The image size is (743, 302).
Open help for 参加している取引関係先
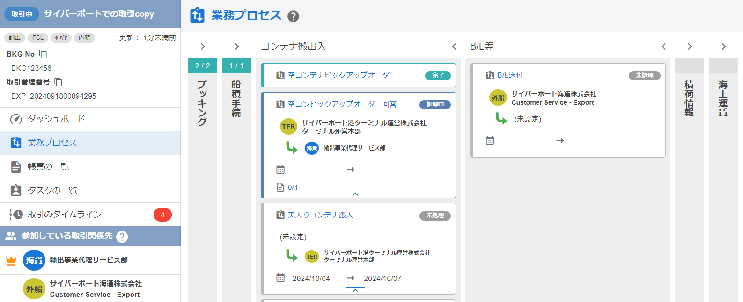point(122,237)
